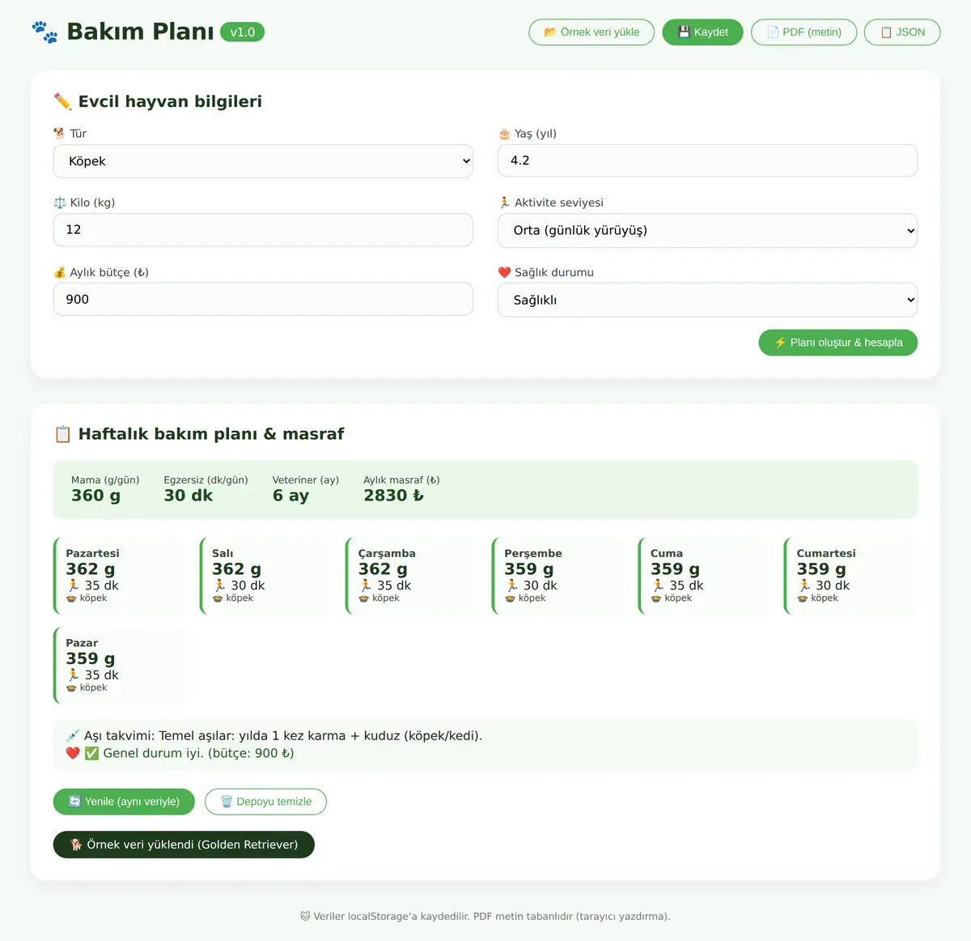Viewport: 971px width, 941px height.
Task: Click the paw print logo icon
Action: 45,32
